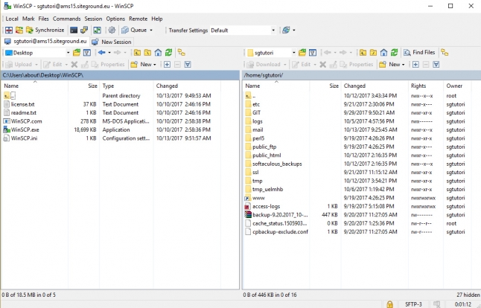
Task: Click the local Back arrow button
Action: coord(101,53)
